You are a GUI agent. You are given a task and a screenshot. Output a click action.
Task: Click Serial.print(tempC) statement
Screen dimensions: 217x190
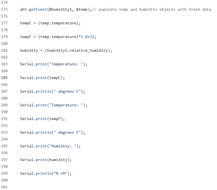[x=42, y=78]
